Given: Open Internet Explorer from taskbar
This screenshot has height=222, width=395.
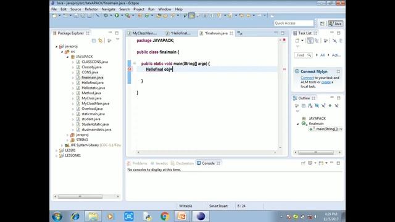Looking at the screenshot, I should (75, 216).
